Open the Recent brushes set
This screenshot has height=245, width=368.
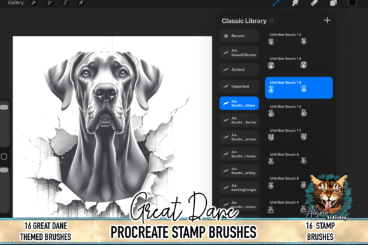coord(239,36)
